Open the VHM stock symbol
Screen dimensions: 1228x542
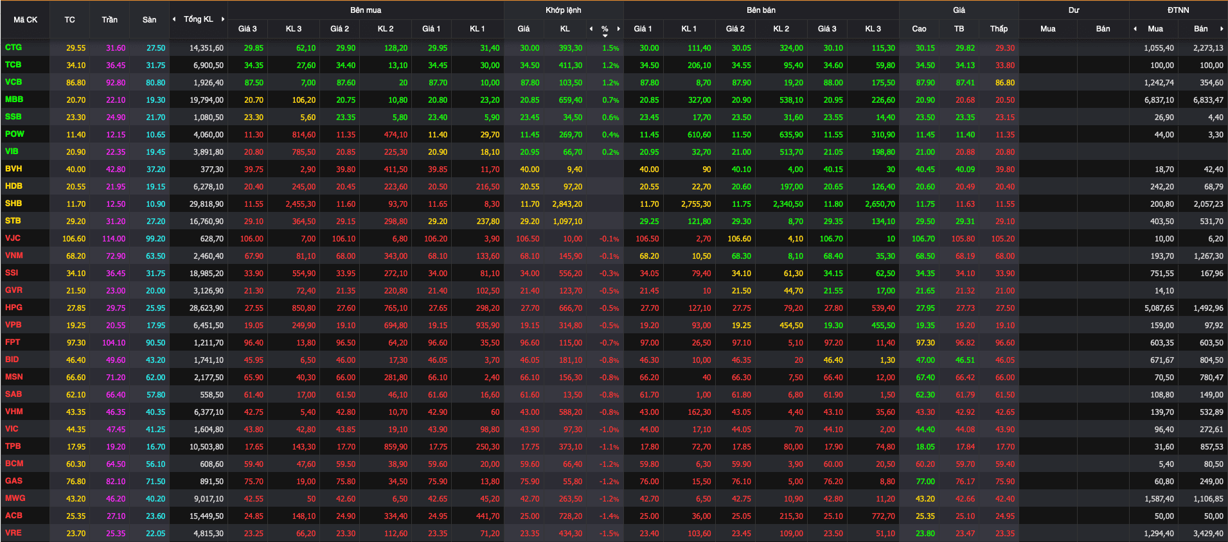(14, 412)
